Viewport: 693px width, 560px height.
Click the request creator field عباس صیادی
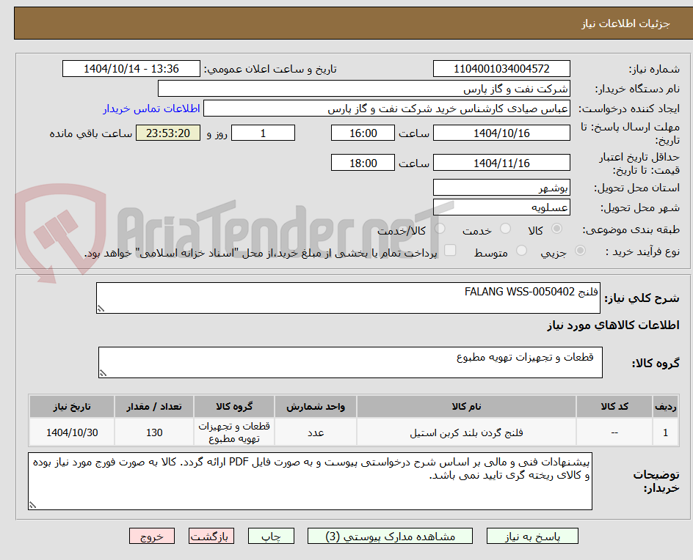pos(387,108)
